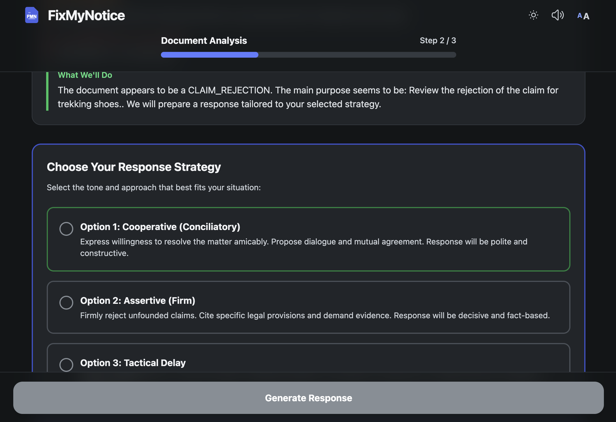Click the Step 2 / 3 indicator
Image resolution: width=616 pixels, height=422 pixels.
[437, 41]
